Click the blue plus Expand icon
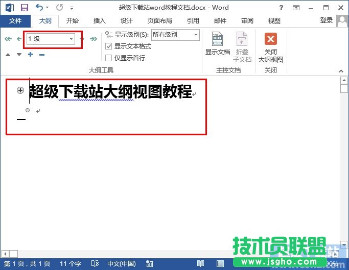Screen dimensions: 349x270 click(31, 55)
